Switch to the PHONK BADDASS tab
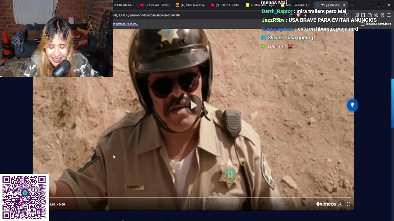This screenshot has width=394, height=221. (124, 5)
